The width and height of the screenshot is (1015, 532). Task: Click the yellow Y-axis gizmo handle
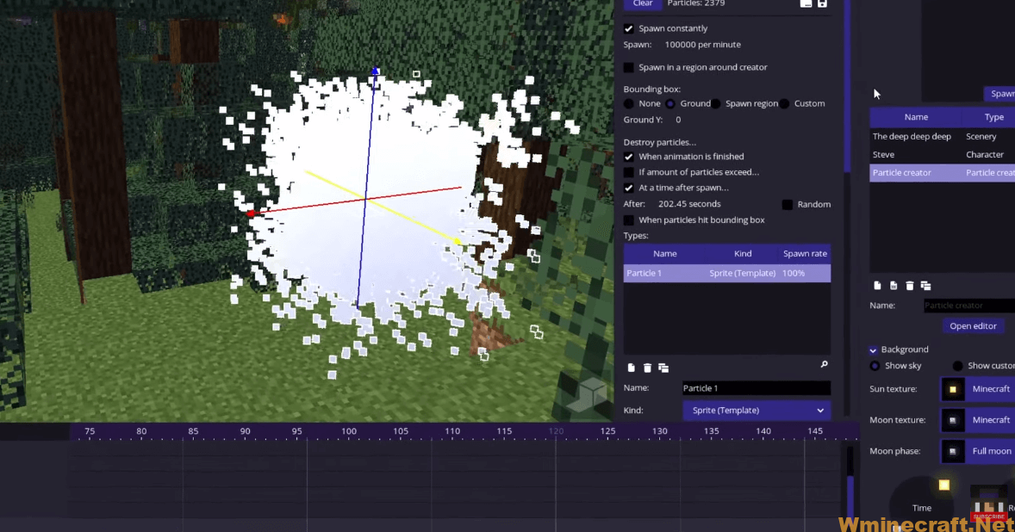click(x=458, y=242)
